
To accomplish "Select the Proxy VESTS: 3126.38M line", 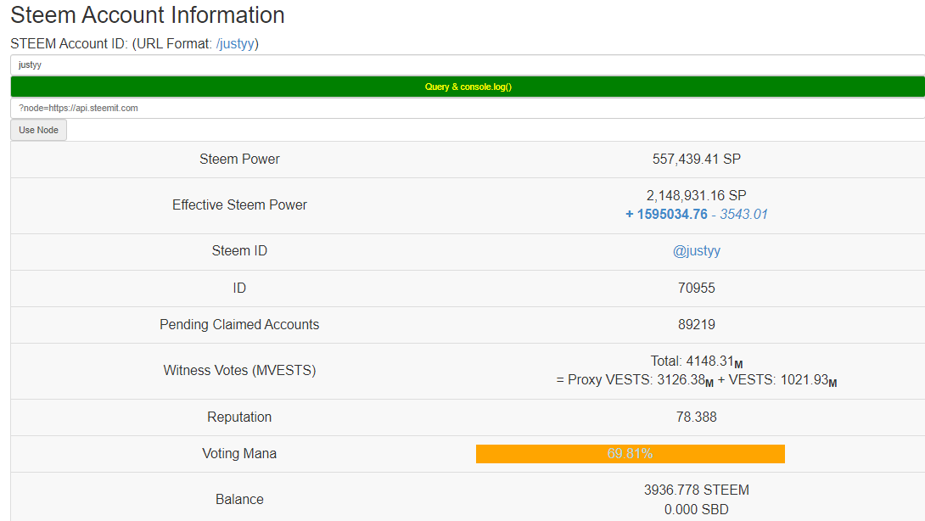I will point(696,380).
